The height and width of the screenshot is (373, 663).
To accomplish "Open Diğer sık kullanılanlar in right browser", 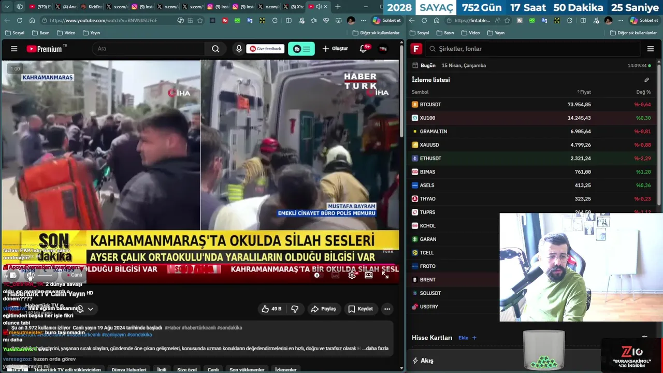I will point(633,33).
